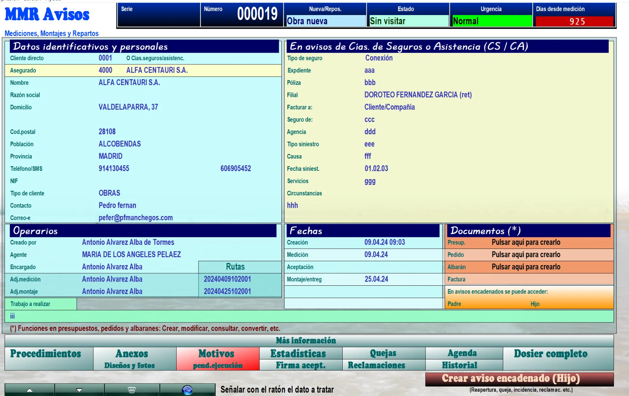
Task: Click the mobile number 606905452
Action: tap(236, 169)
